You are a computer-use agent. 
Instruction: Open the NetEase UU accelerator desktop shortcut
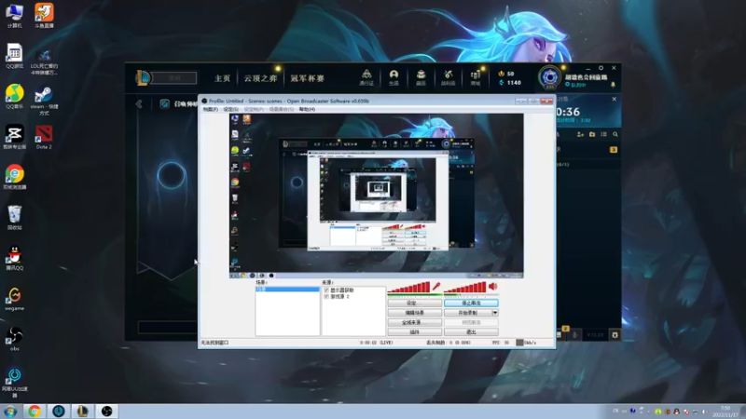(x=14, y=382)
